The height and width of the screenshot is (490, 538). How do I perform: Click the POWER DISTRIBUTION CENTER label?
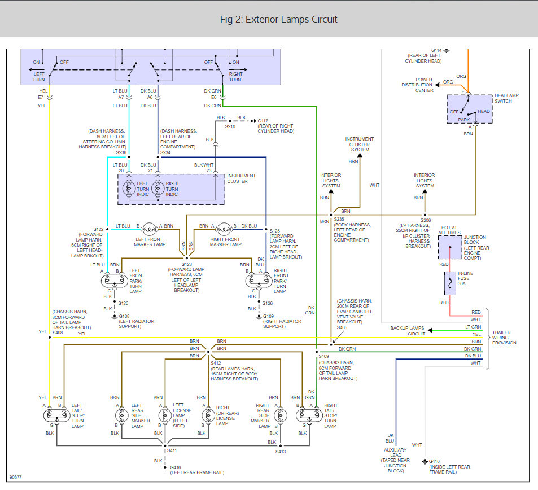click(417, 85)
